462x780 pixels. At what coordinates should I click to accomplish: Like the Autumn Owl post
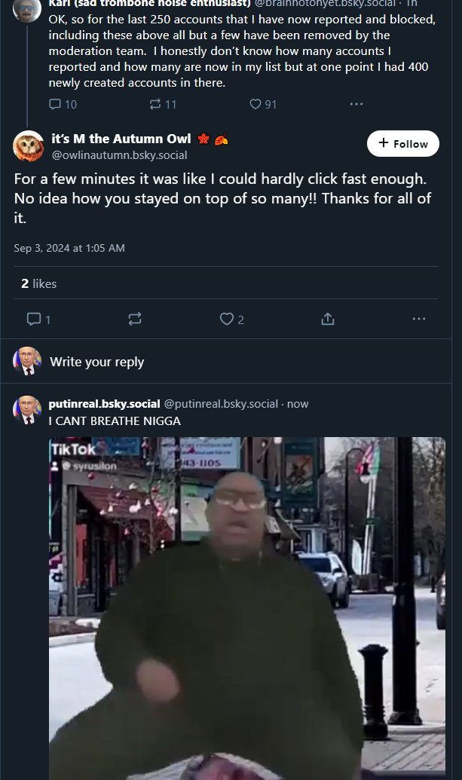point(227,319)
